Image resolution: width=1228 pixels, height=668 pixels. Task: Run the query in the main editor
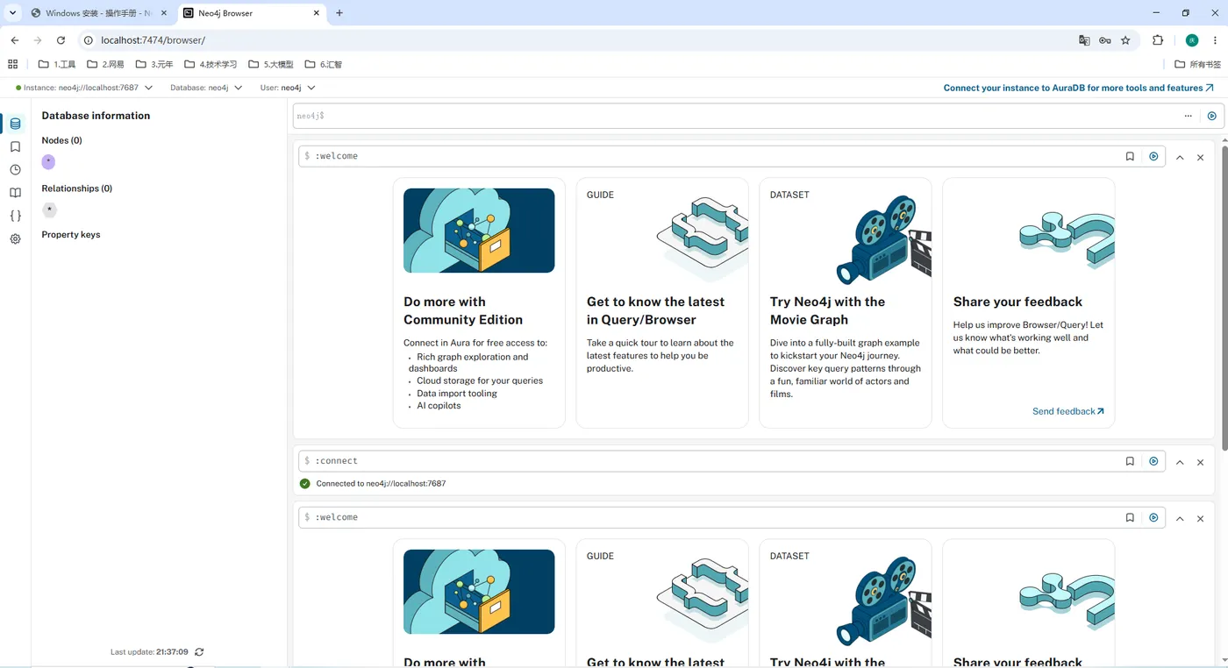tap(1211, 116)
